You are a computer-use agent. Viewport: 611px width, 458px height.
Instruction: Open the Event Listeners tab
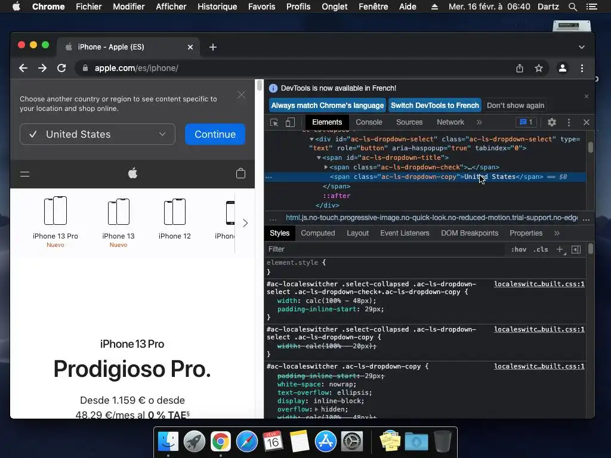405,233
